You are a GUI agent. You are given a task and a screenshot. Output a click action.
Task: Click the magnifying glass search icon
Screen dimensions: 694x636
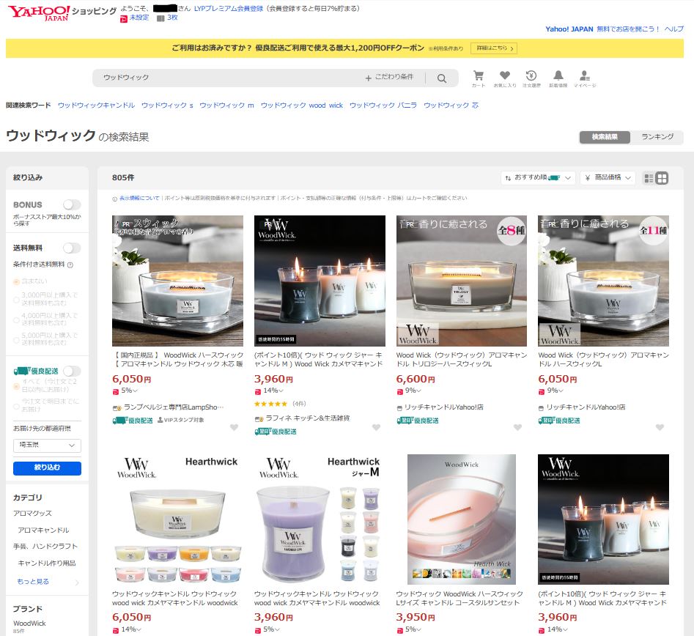click(x=442, y=78)
